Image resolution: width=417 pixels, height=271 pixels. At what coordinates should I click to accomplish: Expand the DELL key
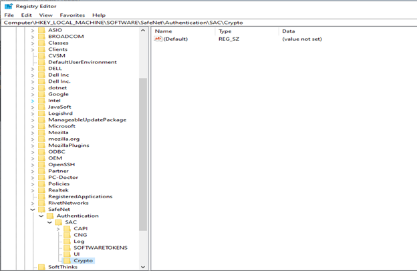[33, 69]
